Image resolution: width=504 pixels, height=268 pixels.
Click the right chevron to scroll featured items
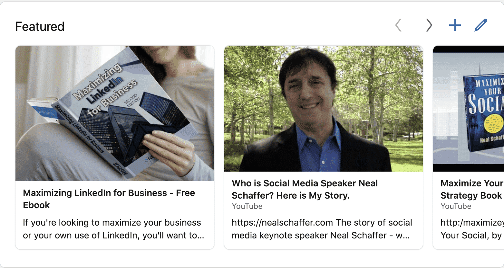[429, 25]
